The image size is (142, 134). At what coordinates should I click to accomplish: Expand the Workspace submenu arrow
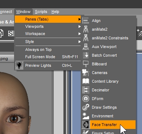pos(80,34)
